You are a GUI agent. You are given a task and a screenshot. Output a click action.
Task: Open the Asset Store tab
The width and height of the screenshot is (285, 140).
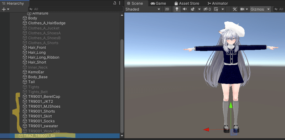[187, 4]
